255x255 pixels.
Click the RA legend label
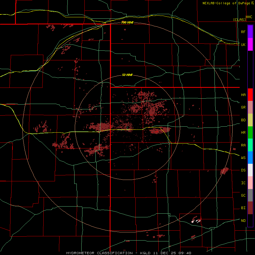(243, 145)
